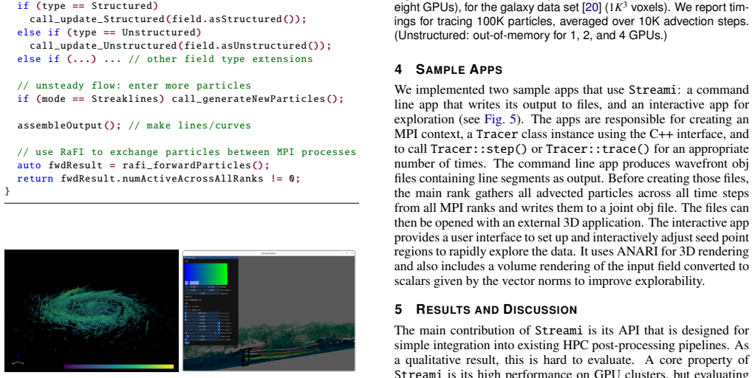
Task: Click the XYZ axis gizmo in galaxy figure
Action: tap(18, 360)
